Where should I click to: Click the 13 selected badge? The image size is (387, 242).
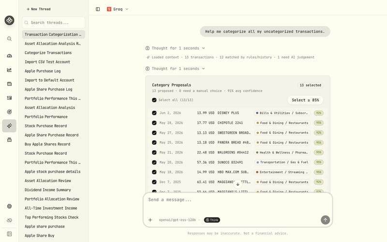(310, 85)
